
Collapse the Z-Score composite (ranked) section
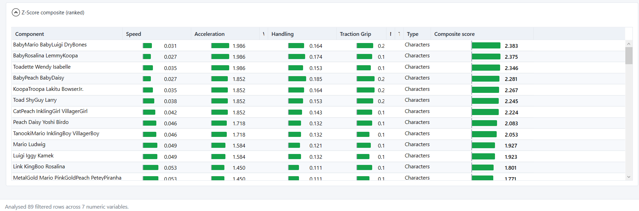tap(16, 13)
